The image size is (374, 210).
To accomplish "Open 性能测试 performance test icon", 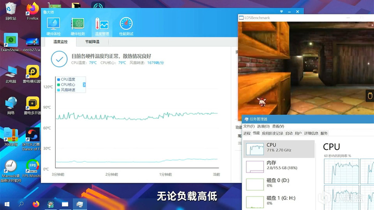I will (126, 26).
